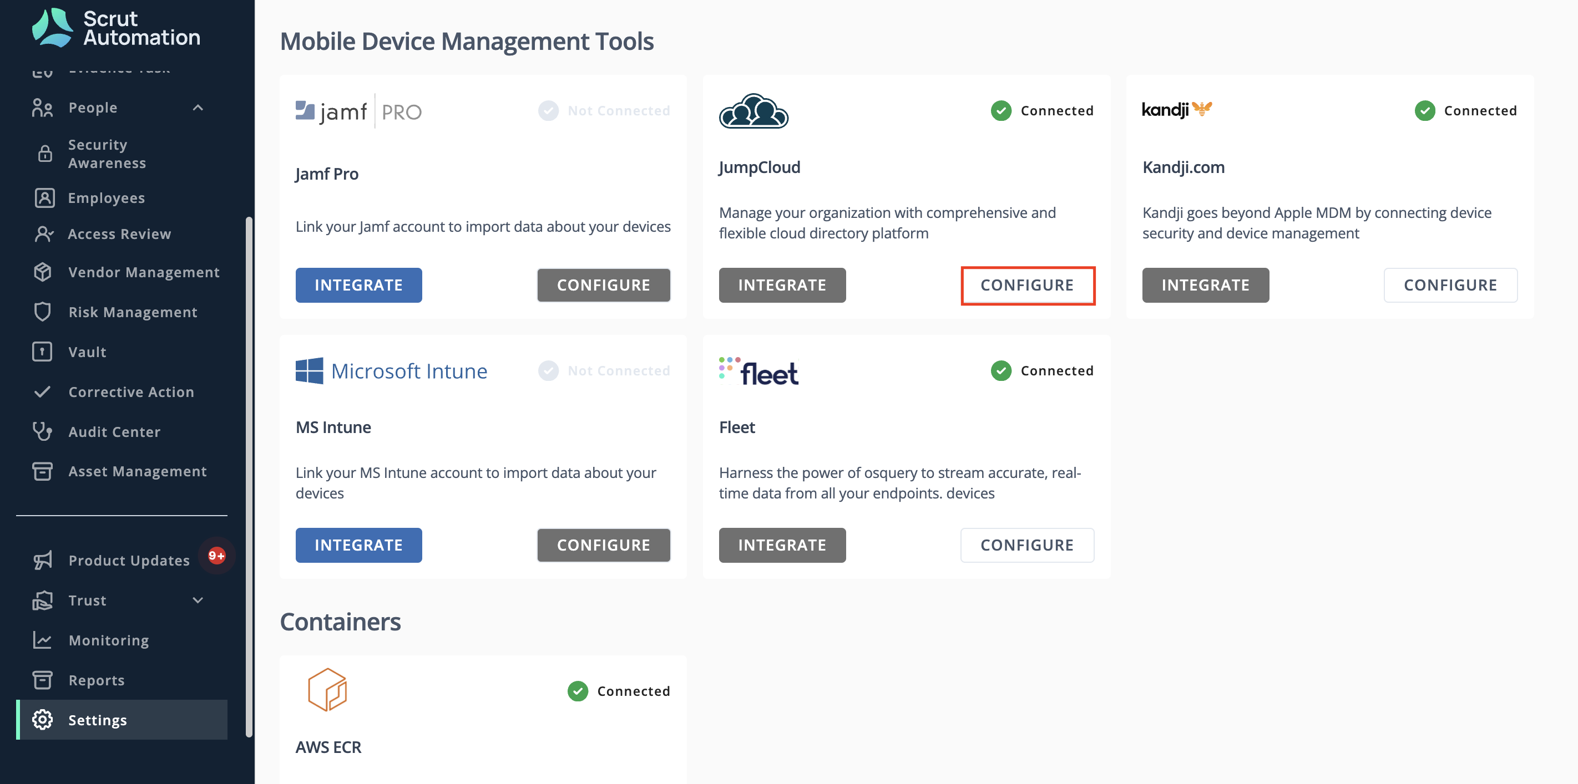The image size is (1578, 784).
Task: Expand the Trust section chevron
Action: point(198,600)
